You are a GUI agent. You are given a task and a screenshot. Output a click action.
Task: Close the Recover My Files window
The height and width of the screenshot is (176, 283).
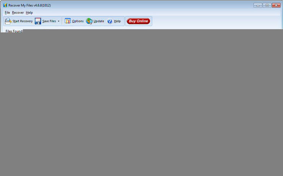pyautogui.click(x=276, y=5)
